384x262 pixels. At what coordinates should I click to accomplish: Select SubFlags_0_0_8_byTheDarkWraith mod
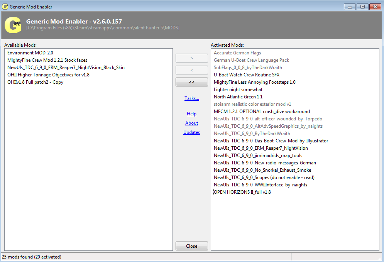pyautogui.click(x=248, y=68)
